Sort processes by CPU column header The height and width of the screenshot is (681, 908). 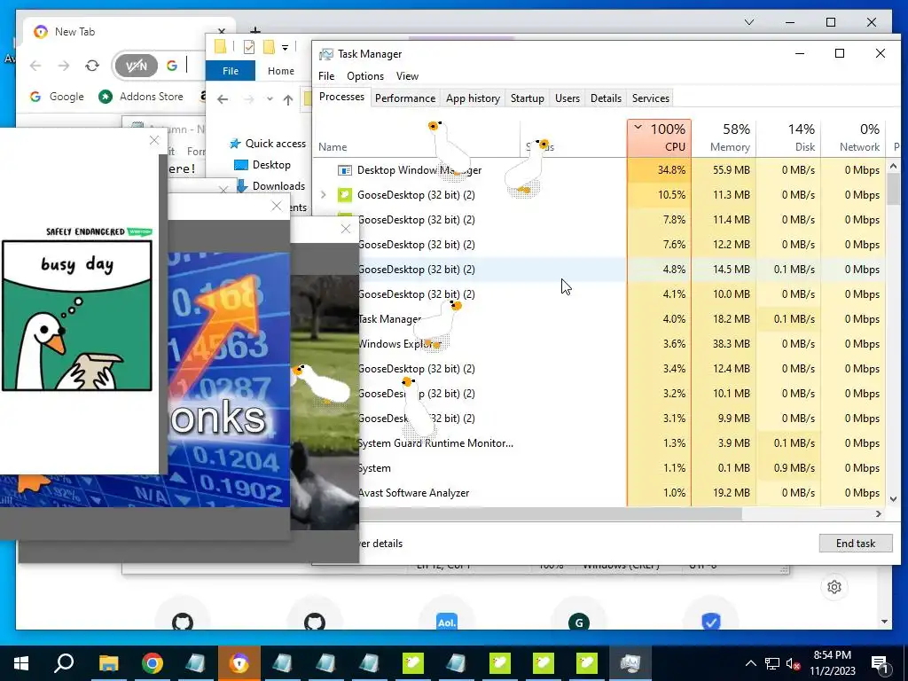pos(659,137)
